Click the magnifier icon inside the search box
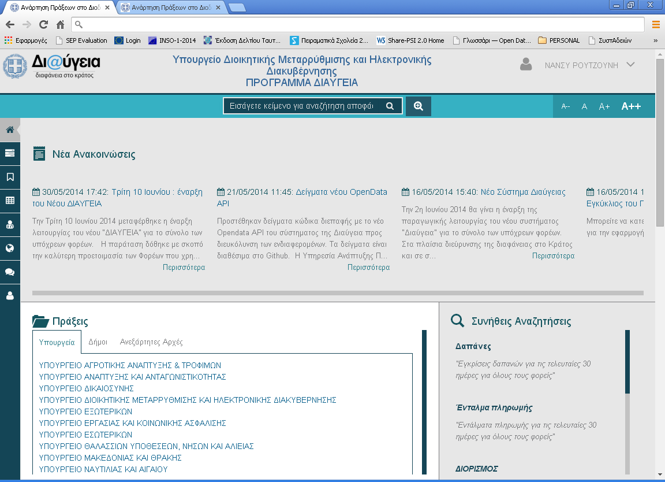 click(x=390, y=106)
